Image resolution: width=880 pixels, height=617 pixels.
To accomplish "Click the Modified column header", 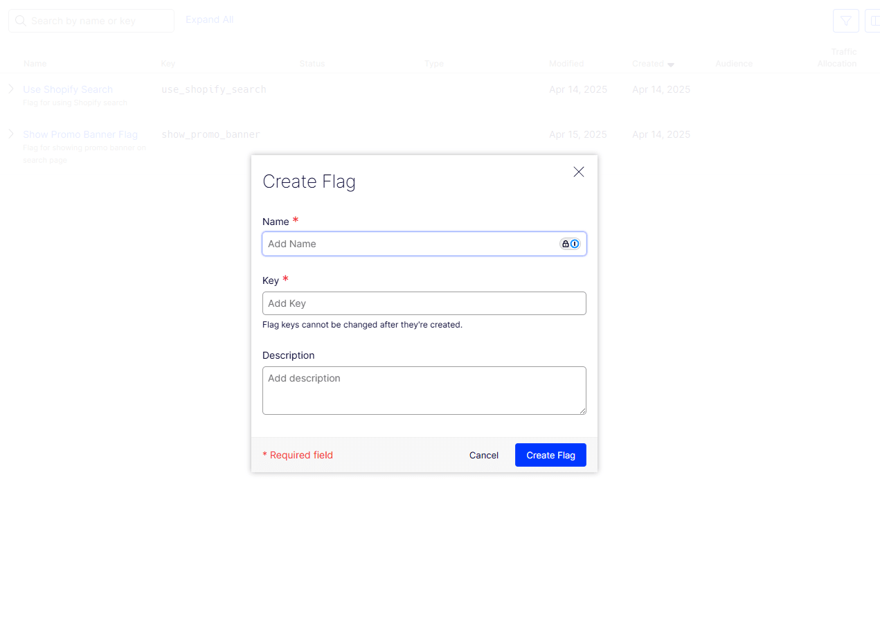I will (x=566, y=64).
